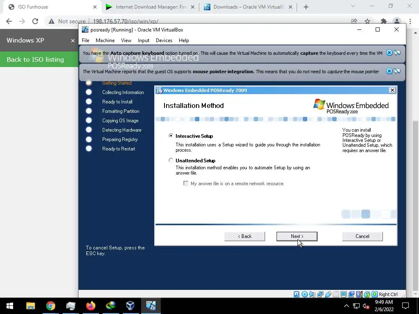Click the POSReady setup dialog title icon
Image resolution: width=419 pixels, height=314 pixels.
click(160, 90)
